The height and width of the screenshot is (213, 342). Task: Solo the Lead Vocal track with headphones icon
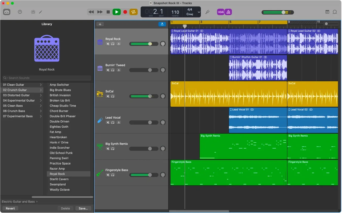tap(113, 122)
